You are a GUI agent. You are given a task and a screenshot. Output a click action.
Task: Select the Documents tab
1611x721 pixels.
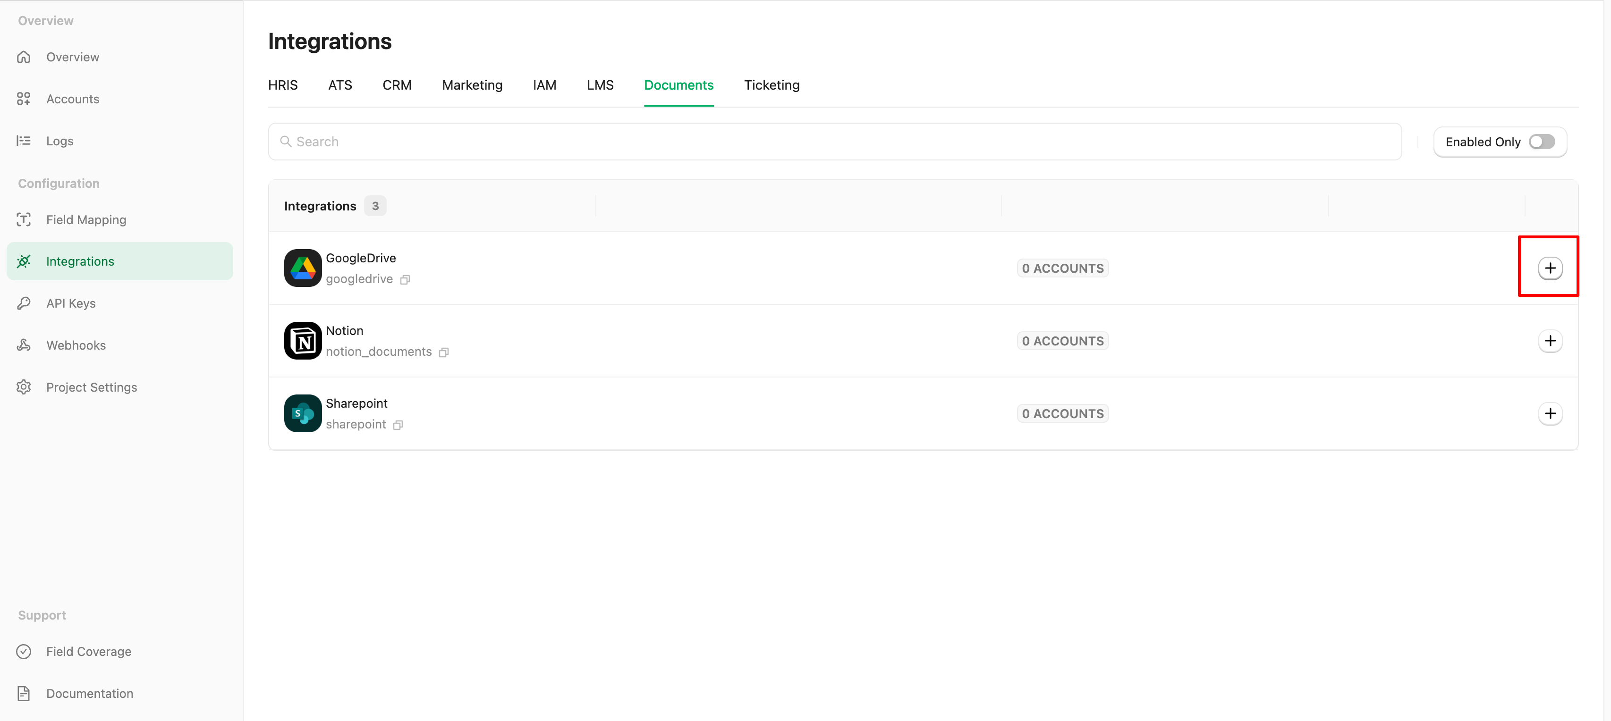(x=678, y=85)
